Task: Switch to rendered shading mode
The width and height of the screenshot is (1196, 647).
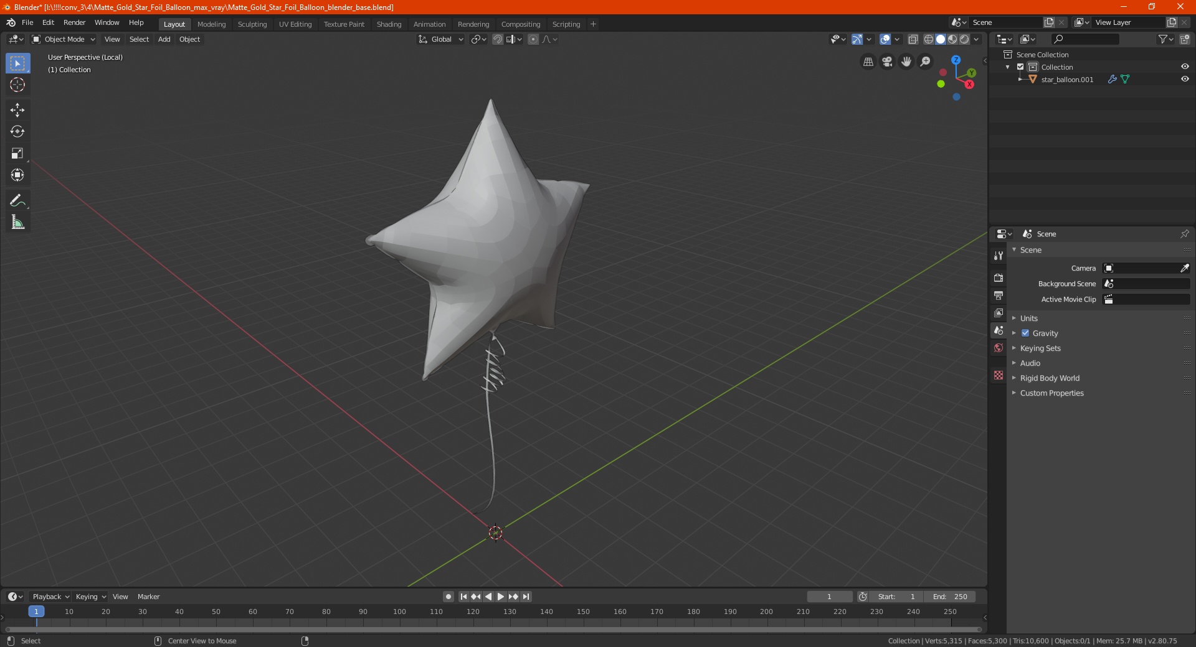Action: (x=964, y=39)
